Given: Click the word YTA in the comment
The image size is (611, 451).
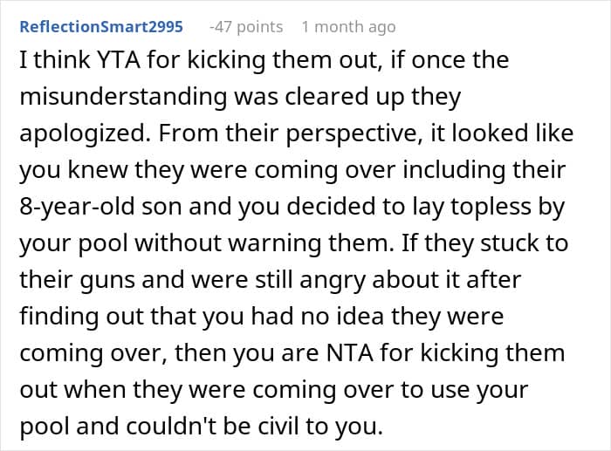Looking at the screenshot, I should tap(119, 60).
